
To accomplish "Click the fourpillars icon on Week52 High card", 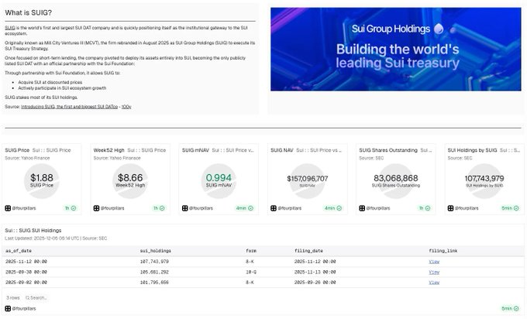I will pyautogui.click(x=96, y=208).
